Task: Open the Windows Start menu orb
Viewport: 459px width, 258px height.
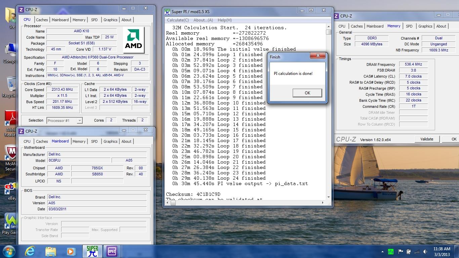Action: tap(9, 251)
